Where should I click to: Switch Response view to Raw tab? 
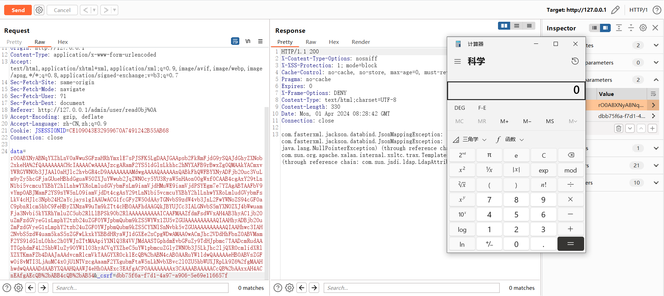click(x=311, y=42)
